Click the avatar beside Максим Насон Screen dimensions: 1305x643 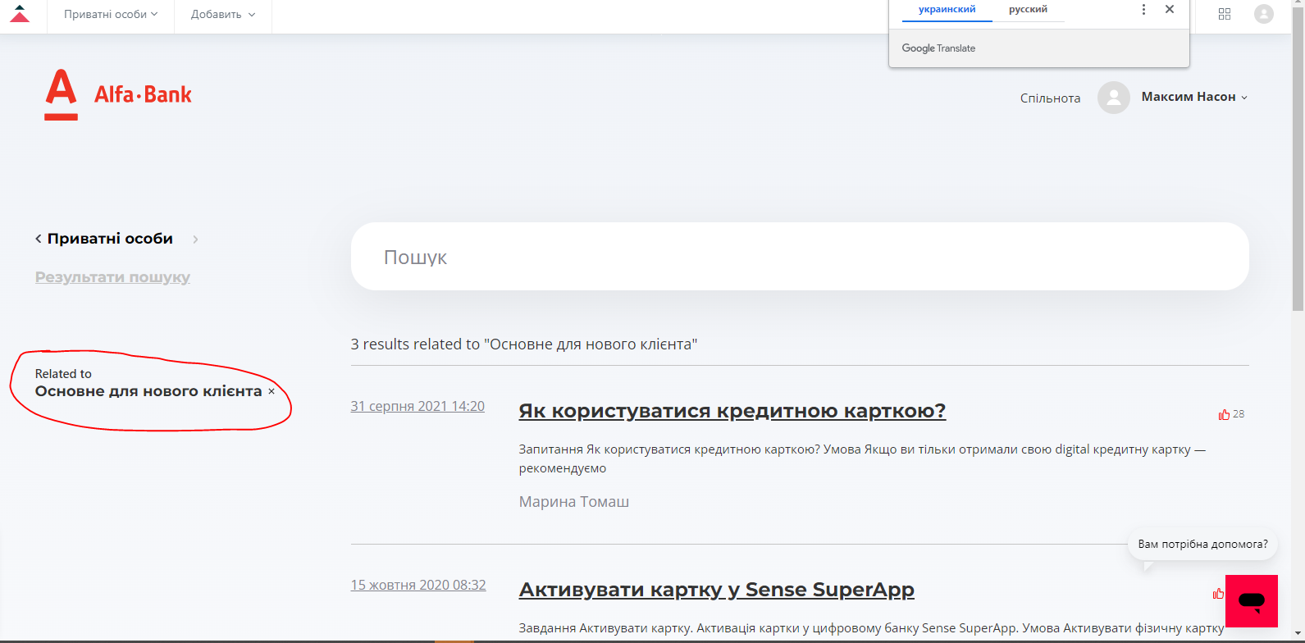coord(1113,98)
